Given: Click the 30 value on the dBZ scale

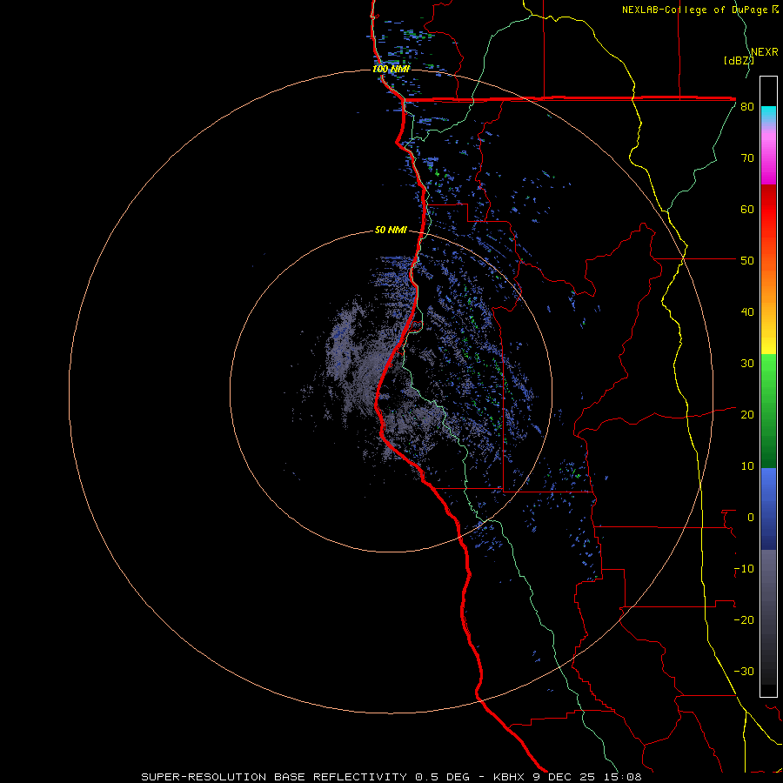Looking at the screenshot, I should 747,364.
